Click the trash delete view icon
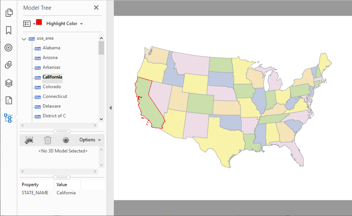Viewport: 352px width, 216px height. [x=48, y=140]
